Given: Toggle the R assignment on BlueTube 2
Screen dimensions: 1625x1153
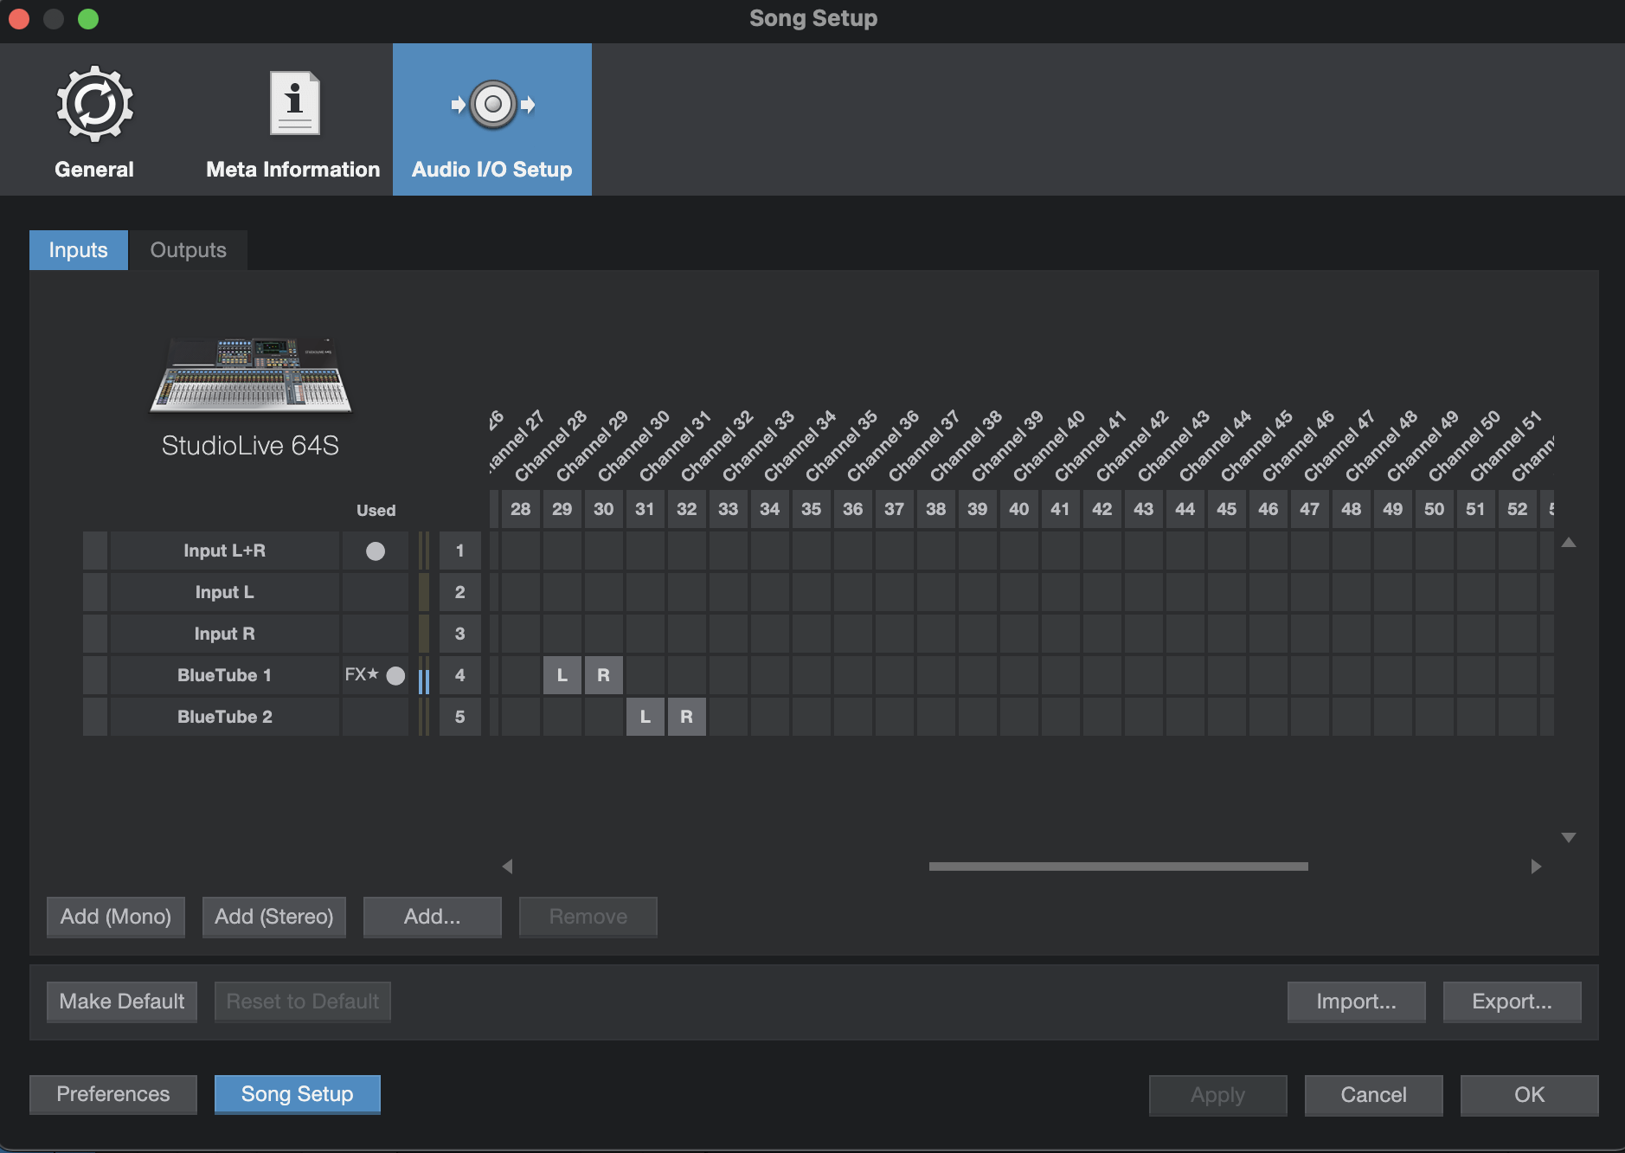Looking at the screenshot, I should point(687,717).
